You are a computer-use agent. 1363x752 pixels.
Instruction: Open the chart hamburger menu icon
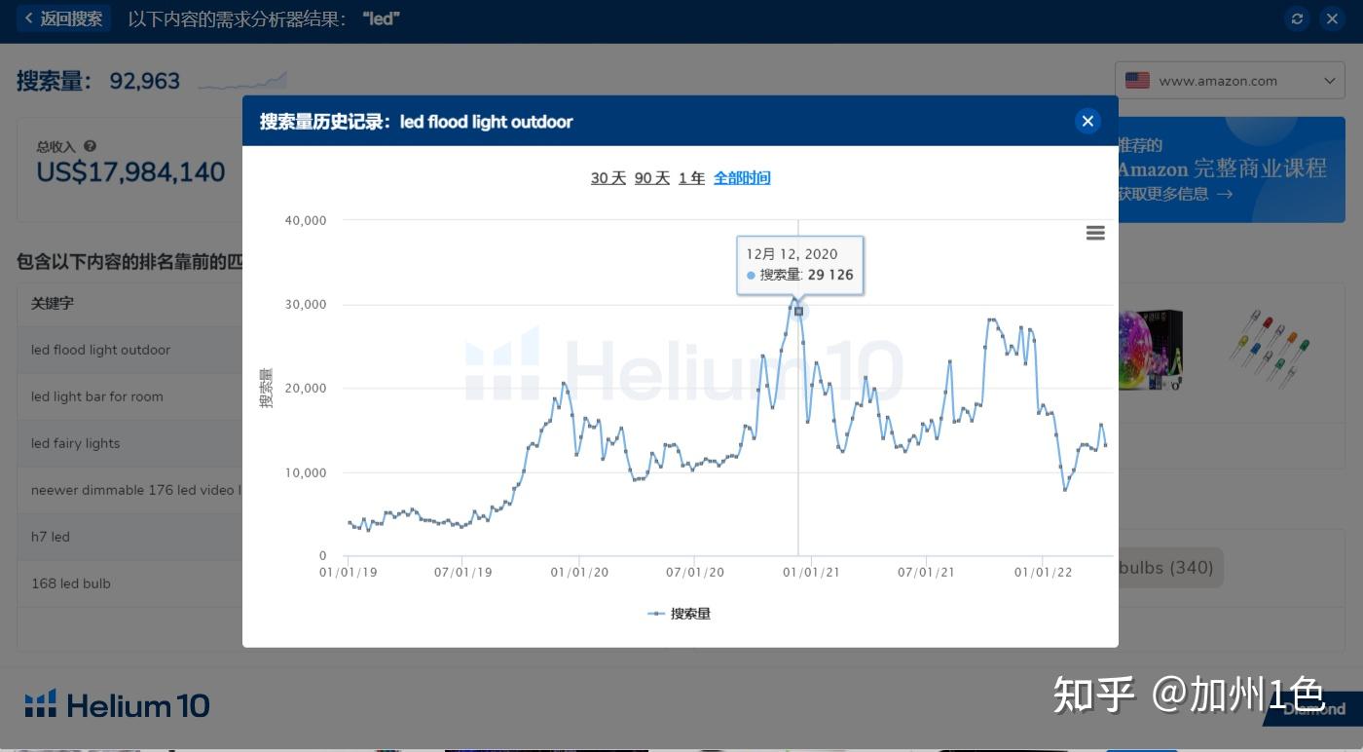1095,233
